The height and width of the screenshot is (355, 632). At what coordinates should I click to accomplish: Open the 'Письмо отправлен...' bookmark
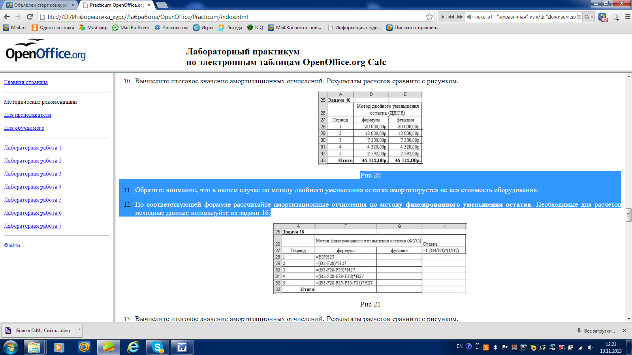pyautogui.click(x=413, y=28)
